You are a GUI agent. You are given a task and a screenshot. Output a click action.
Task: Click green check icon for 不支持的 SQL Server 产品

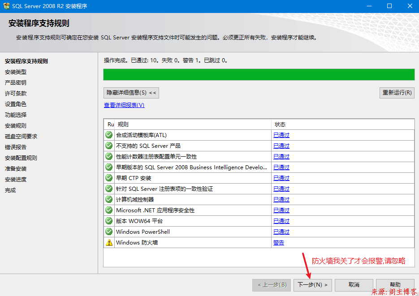pos(109,146)
